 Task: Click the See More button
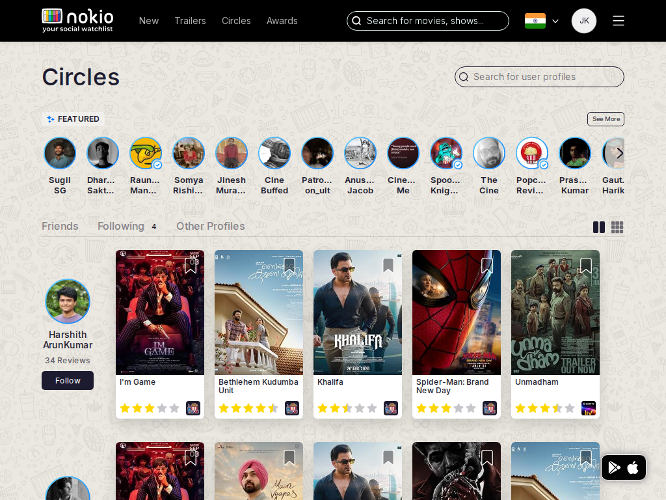coord(606,119)
